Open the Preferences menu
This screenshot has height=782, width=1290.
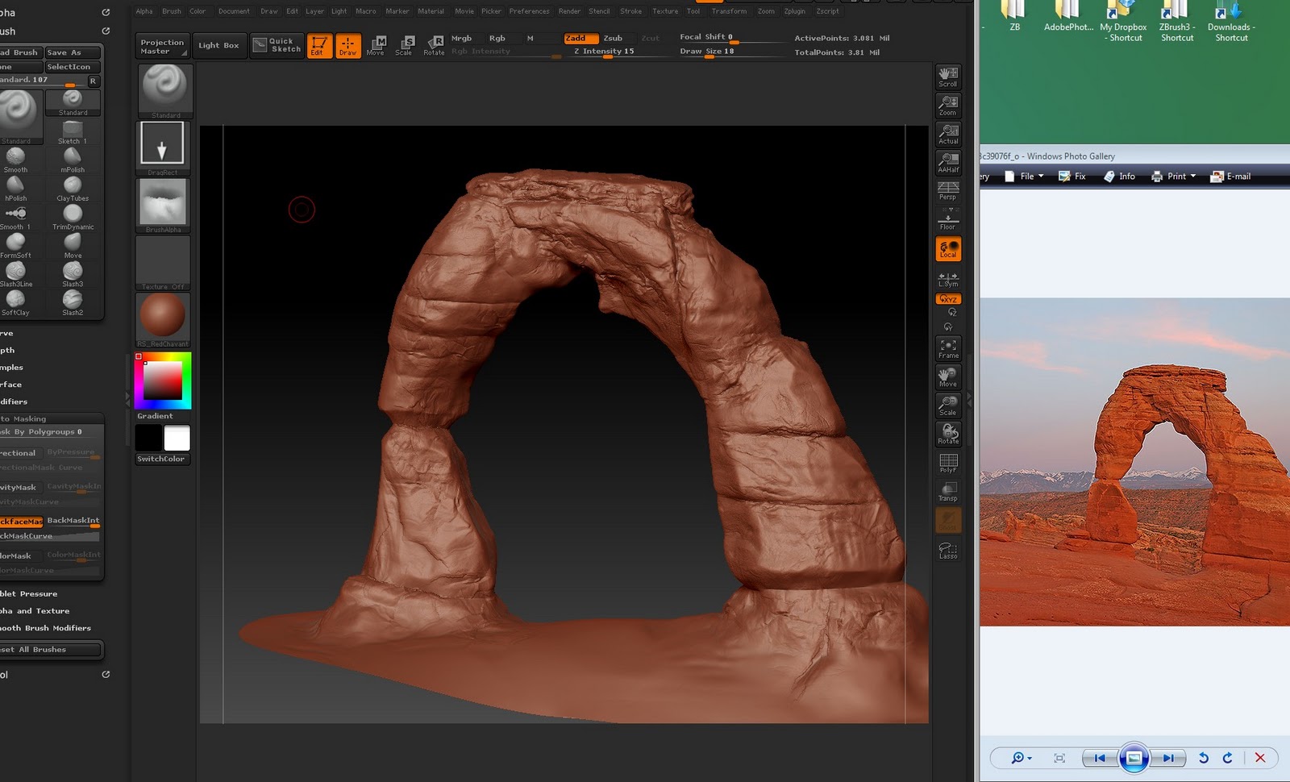529,11
